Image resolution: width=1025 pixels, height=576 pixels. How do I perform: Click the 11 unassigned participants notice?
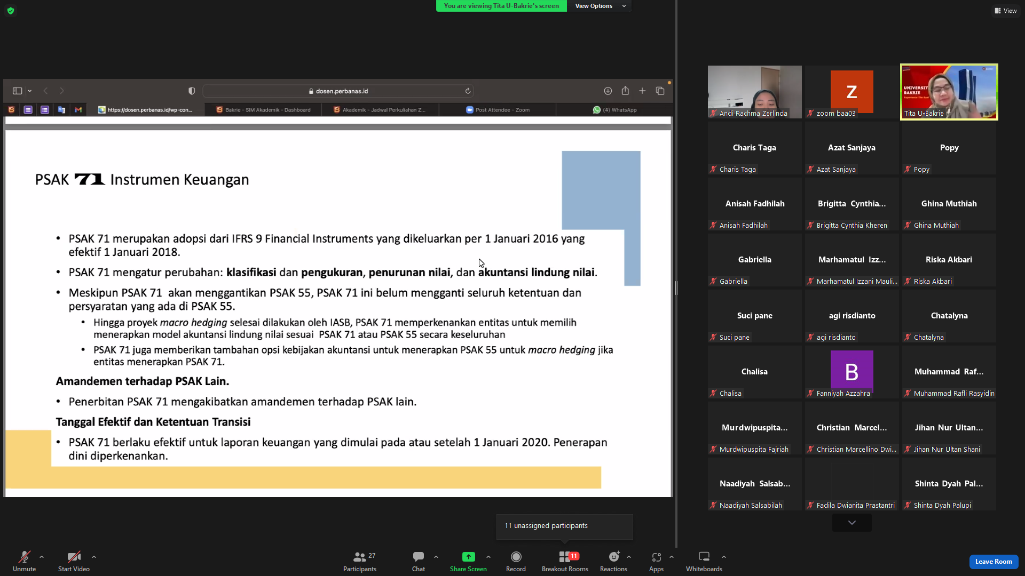coord(565,526)
